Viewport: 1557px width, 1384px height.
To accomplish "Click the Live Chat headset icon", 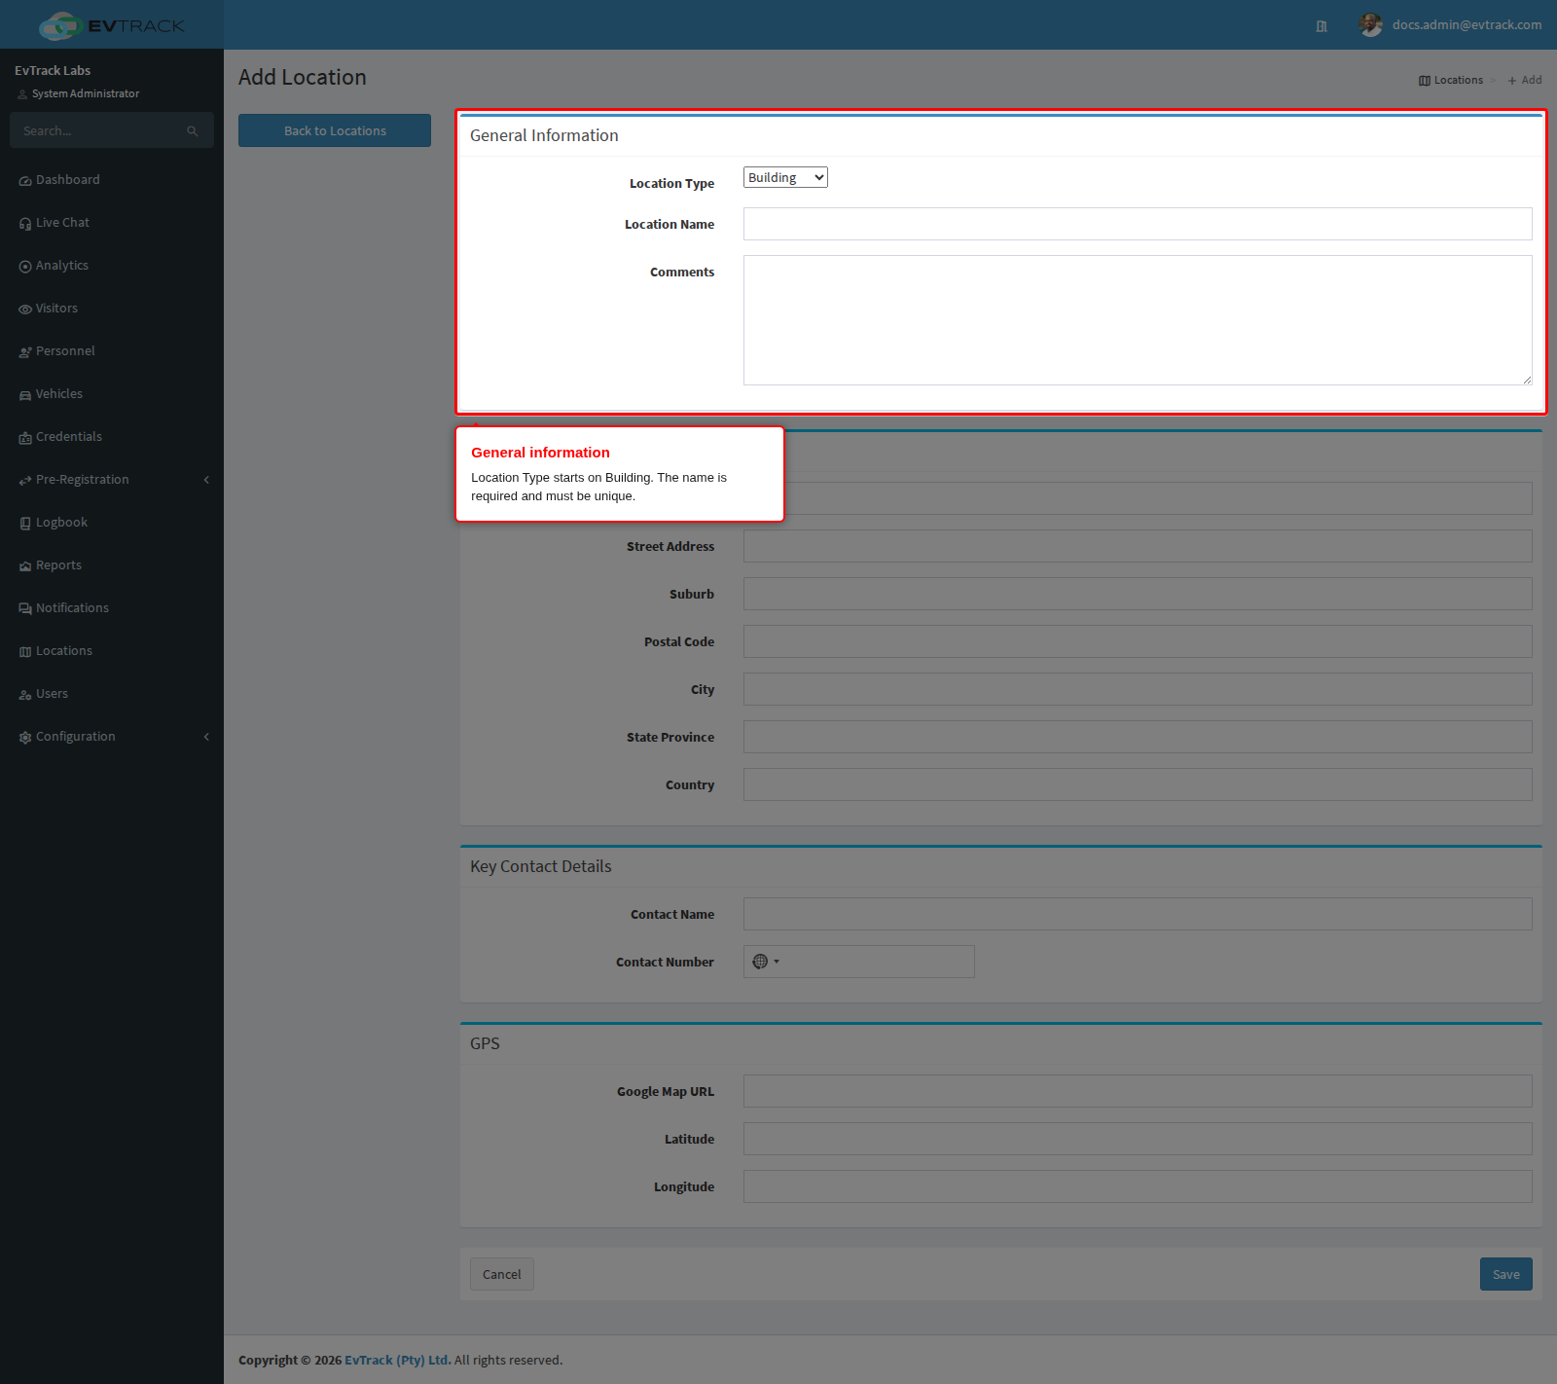I will point(25,224).
